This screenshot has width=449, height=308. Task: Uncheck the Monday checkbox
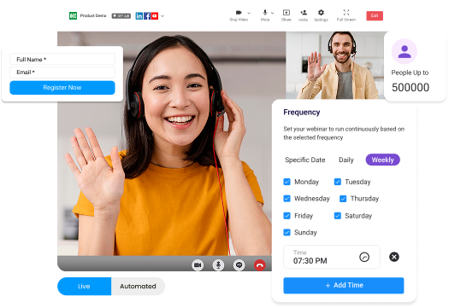click(x=287, y=182)
